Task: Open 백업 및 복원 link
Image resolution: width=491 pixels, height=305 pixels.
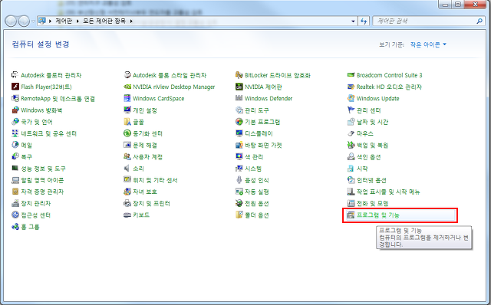Action: 372,145
